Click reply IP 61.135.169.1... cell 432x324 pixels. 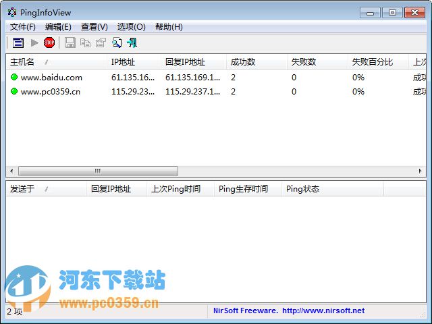[192, 78]
